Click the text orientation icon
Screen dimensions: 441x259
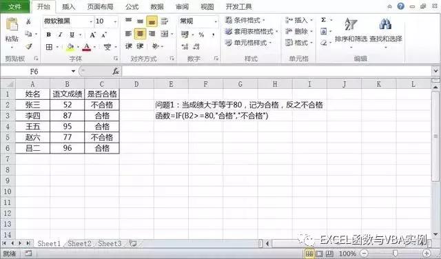pos(155,46)
